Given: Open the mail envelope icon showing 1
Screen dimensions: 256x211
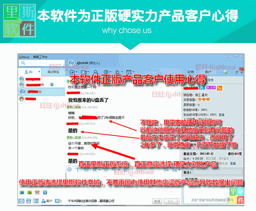Looking at the screenshot, I should click(58, 201).
